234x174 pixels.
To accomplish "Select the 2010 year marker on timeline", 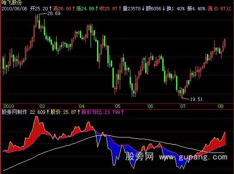I will [9, 106].
